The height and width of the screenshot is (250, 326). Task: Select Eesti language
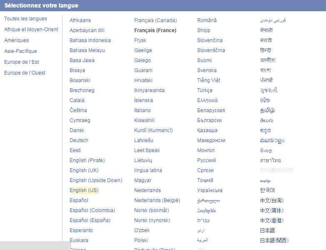click(x=75, y=150)
